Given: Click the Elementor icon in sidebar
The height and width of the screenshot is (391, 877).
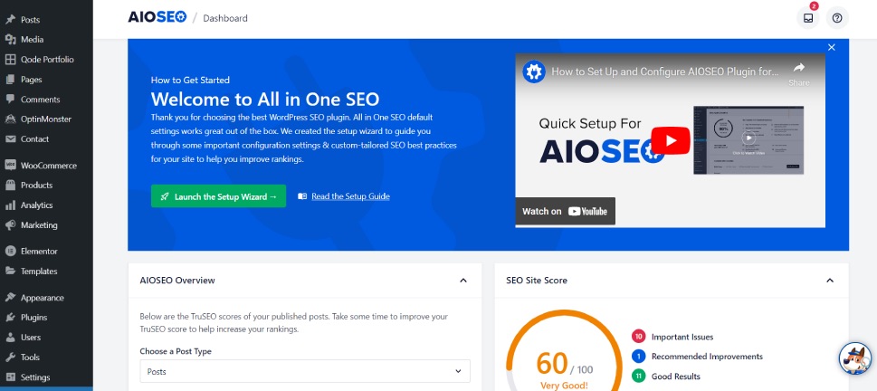Looking at the screenshot, I should tap(10, 251).
